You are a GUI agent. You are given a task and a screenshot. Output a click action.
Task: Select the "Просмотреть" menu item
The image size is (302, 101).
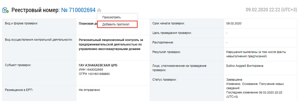[111, 17]
